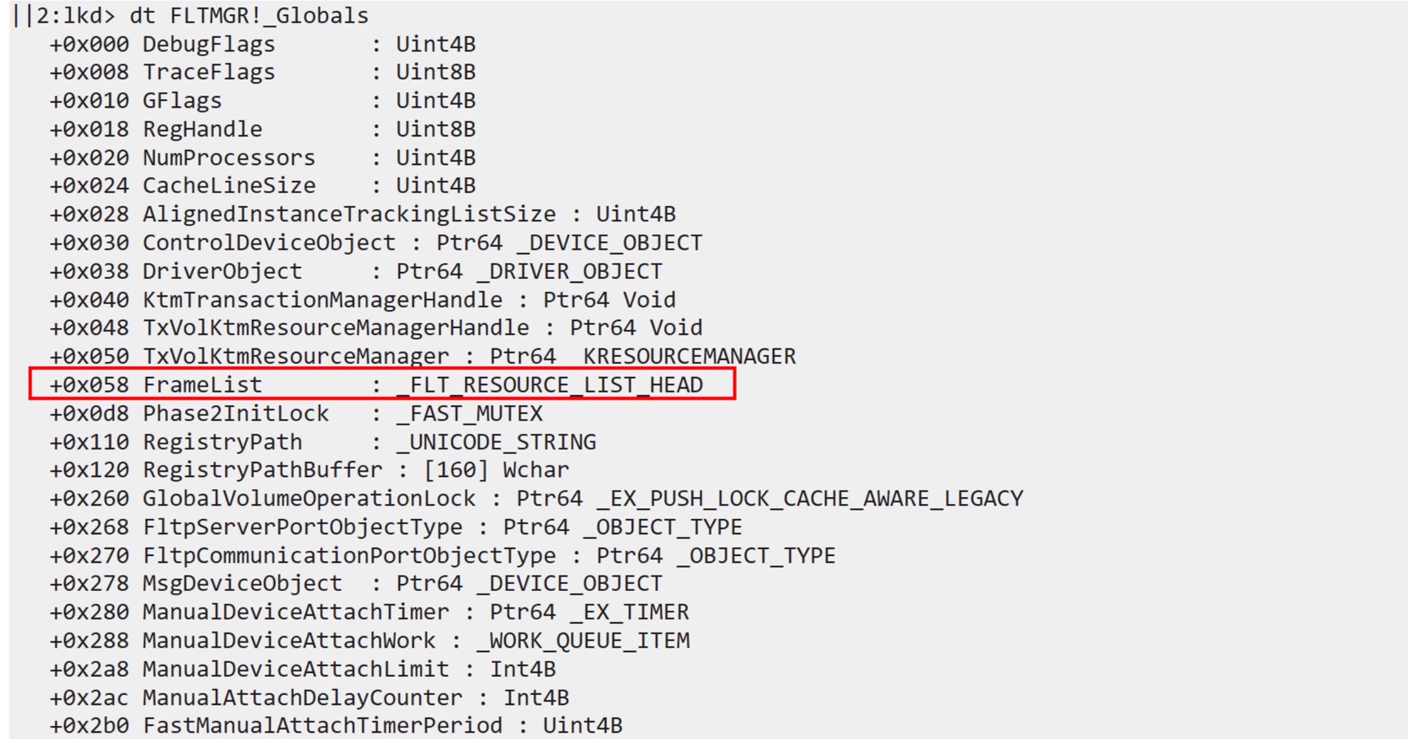Click the _FAST_MUTEX type of Phase2InitLock
This screenshot has height=739, width=1408.
pyautogui.click(x=469, y=413)
